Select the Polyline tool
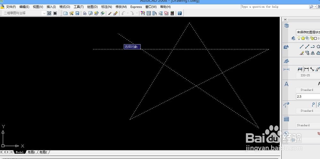Screen dimensions: 320x159 pyautogui.click(x=313, y=47)
